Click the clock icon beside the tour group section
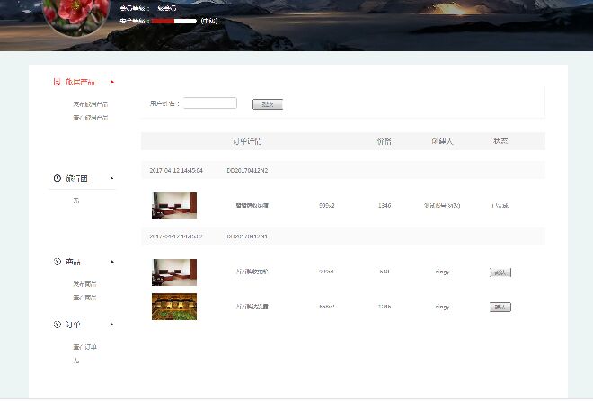Screen dimensions: 593x401 coord(58,179)
